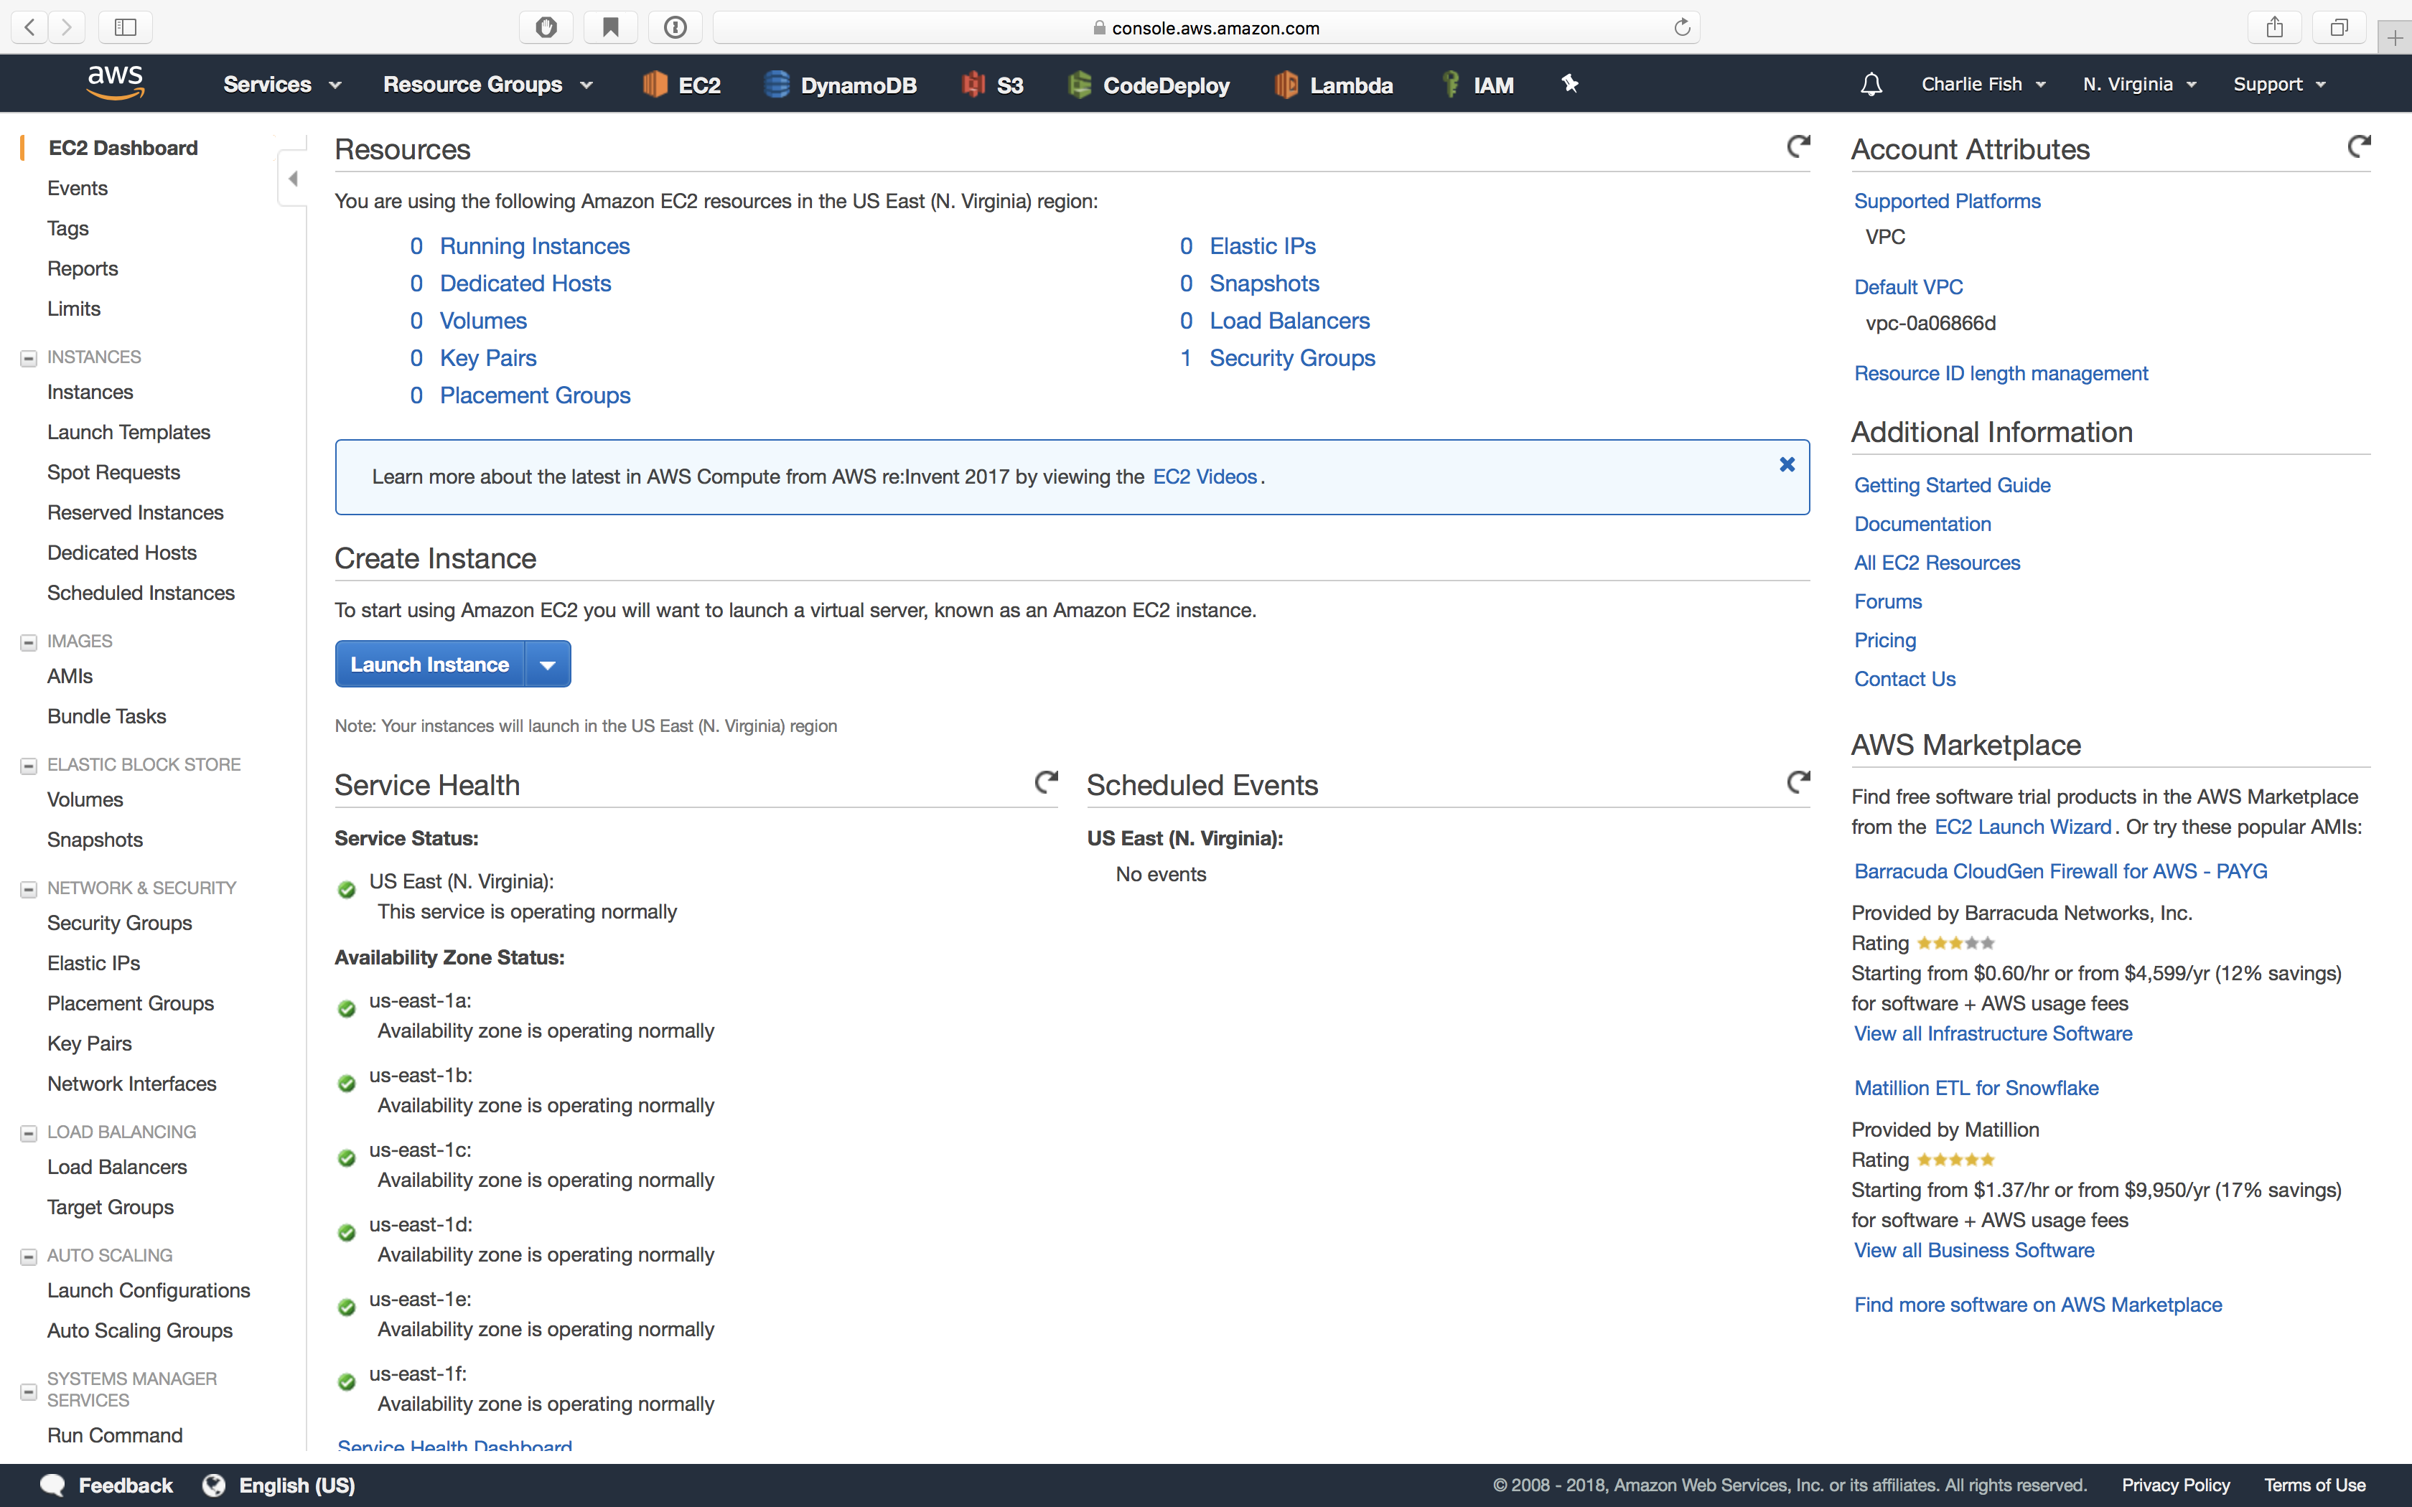Open the Running Instances link

pyautogui.click(x=534, y=245)
